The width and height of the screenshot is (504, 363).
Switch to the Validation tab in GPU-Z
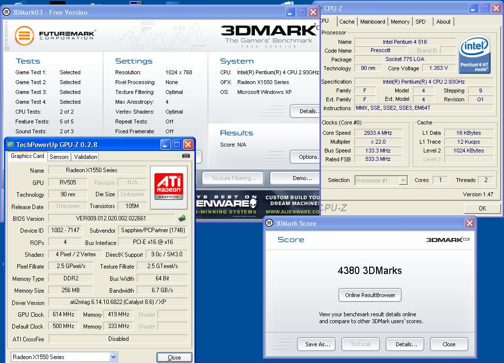coord(86,157)
